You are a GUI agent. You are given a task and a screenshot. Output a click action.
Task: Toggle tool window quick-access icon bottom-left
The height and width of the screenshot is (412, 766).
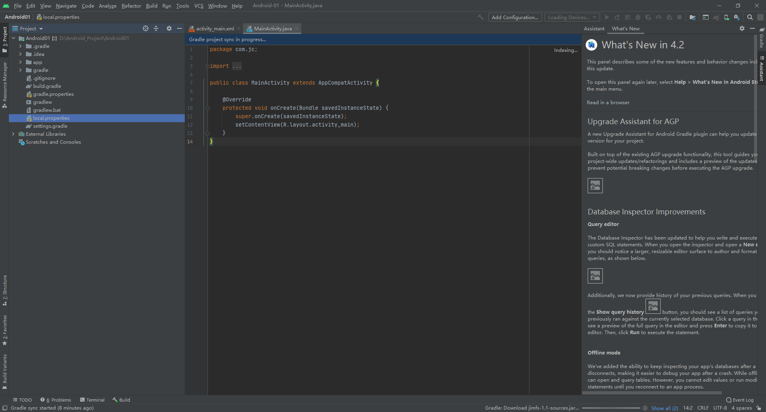click(x=5, y=408)
